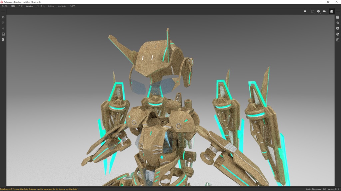Expand the 3D view mode dropdown chevron
Image resolution: width=341 pixels, height=191 pixels.
320,13
